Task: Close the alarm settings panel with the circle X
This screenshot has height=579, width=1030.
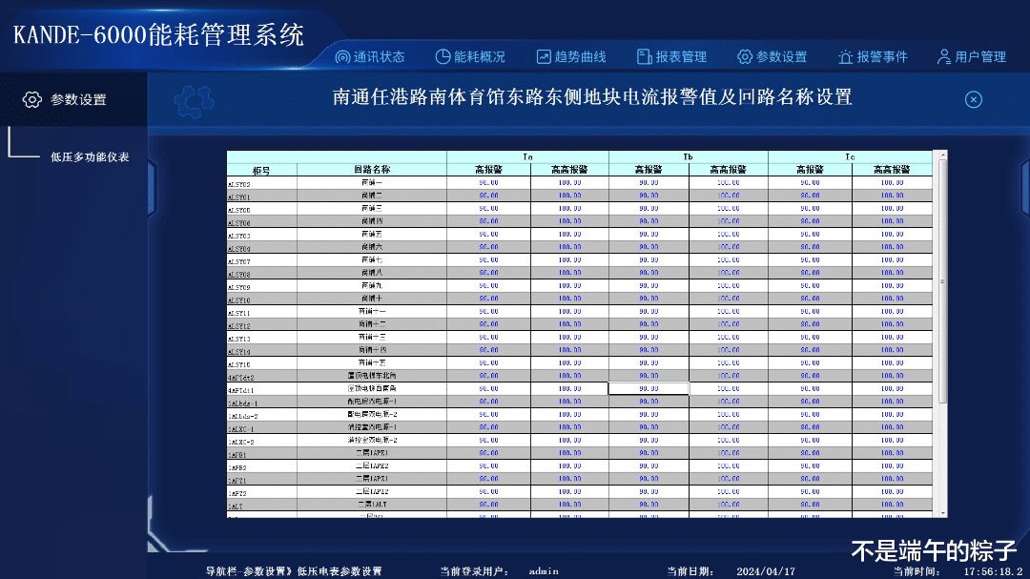Action: 974,99
